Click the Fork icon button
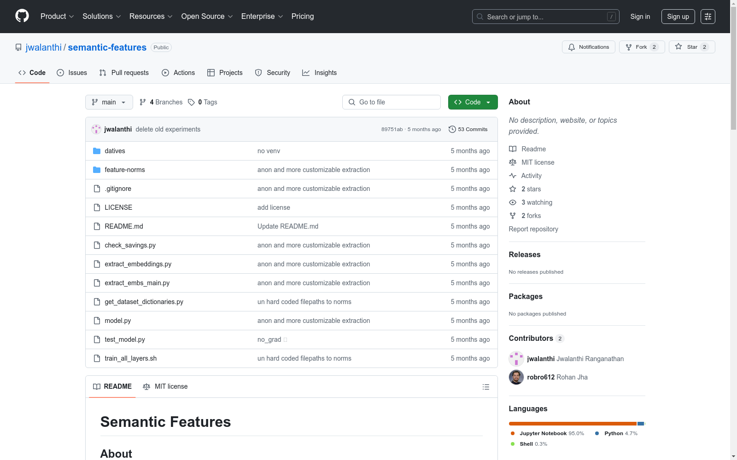737x460 pixels. (x=629, y=47)
